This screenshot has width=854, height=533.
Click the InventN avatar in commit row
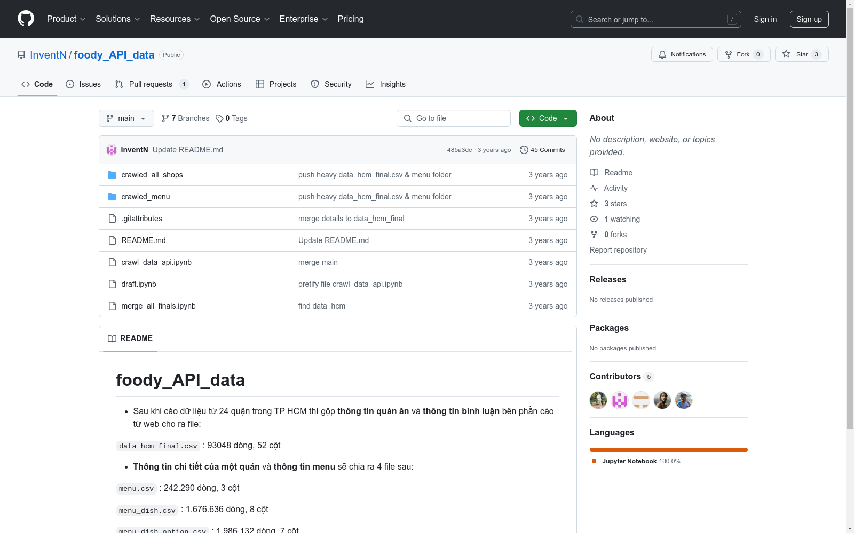coord(112,150)
